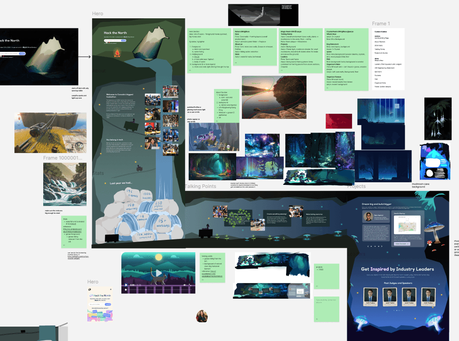Click the circular woman avatar photo
Viewport: 459px width, 341px height.
[x=202, y=316]
